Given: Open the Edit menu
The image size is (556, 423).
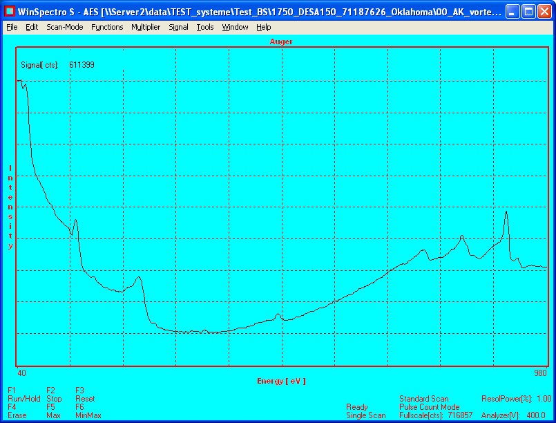Looking at the screenshot, I should pos(32,27).
